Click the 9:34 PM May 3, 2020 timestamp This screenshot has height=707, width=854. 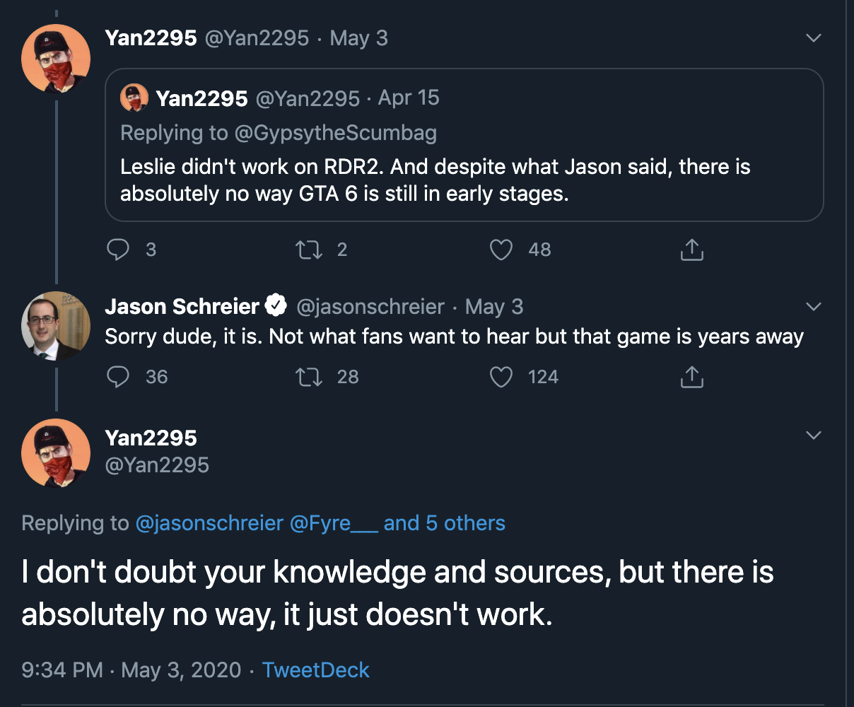(x=131, y=670)
